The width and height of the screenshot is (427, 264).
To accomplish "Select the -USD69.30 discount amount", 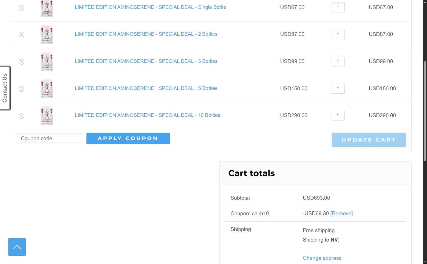I will point(316,214).
